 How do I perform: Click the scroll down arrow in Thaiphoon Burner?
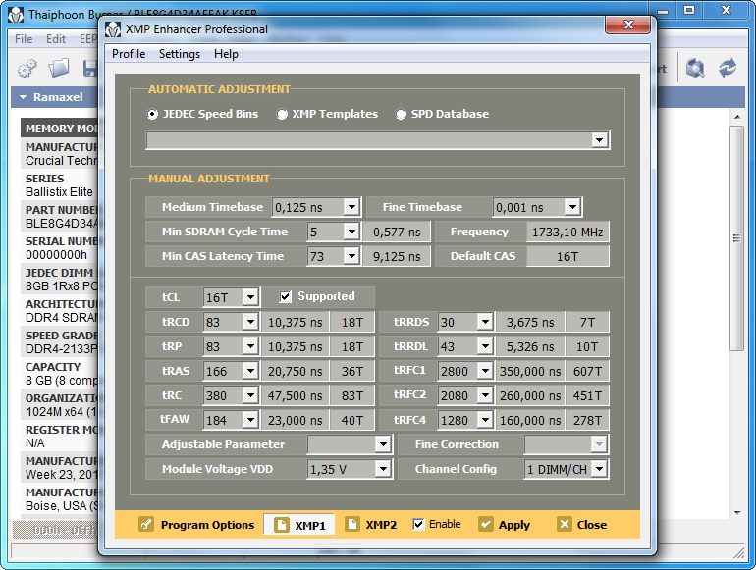[737, 513]
